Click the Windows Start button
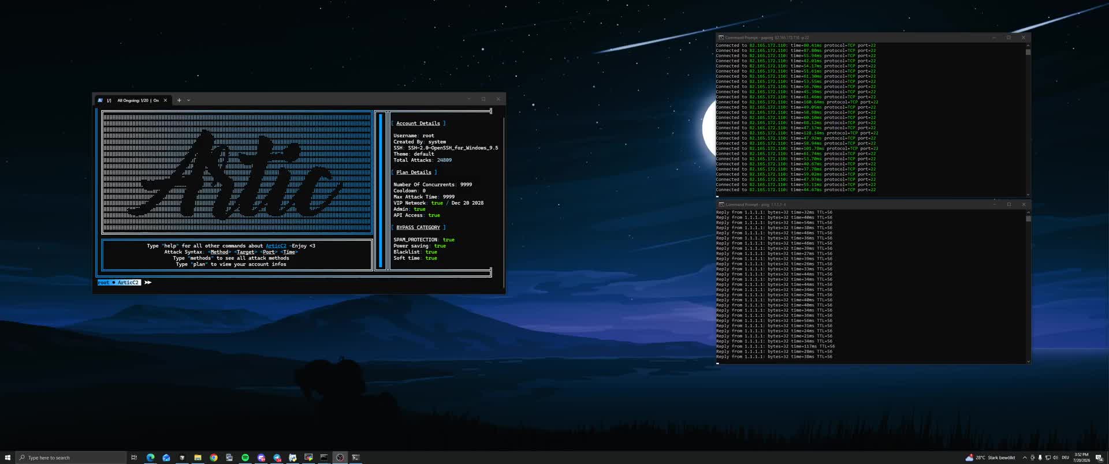Viewport: 1109px width, 464px height. [x=8, y=458]
